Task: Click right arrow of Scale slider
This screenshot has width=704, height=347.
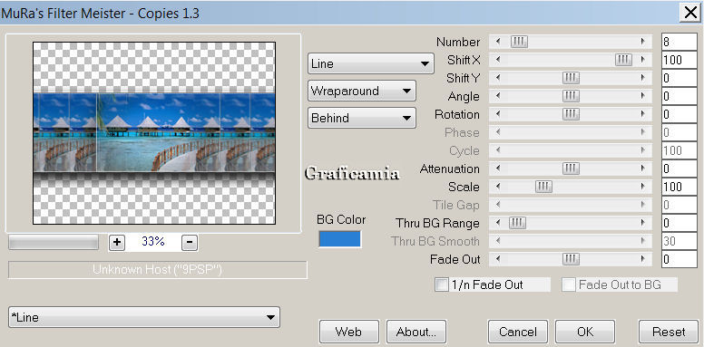Action: (643, 187)
